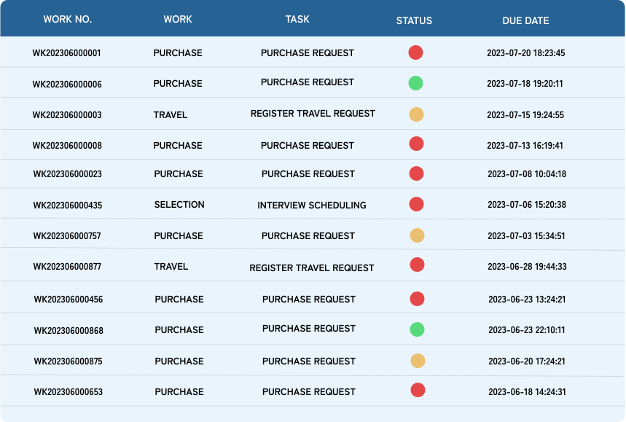Click yellow status dot for WK202306000875

pos(418,361)
